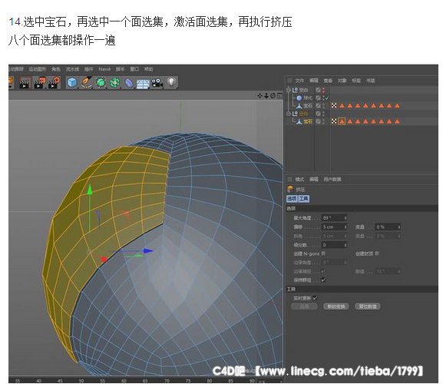Screen dimensions: 443x384
Task: Click stepper arrows of 偏移 5 cm field
Action: pyautogui.click(x=345, y=227)
